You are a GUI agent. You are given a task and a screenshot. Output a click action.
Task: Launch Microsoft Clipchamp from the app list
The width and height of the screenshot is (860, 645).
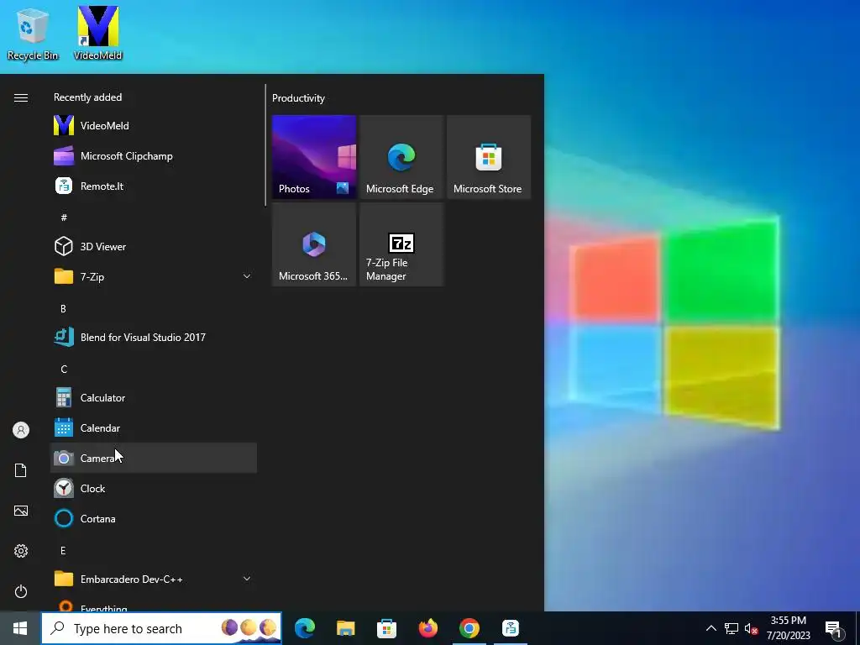(x=154, y=155)
